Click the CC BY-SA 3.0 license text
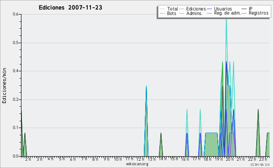This screenshot has height=168, width=274. coord(260,164)
